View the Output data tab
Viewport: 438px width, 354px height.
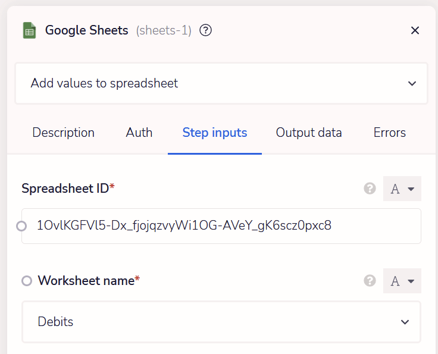pyautogui.click(x=309, y=133)
